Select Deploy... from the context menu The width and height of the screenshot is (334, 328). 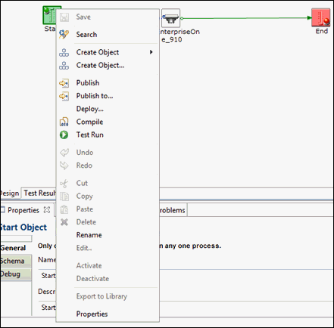click(90, 109)
